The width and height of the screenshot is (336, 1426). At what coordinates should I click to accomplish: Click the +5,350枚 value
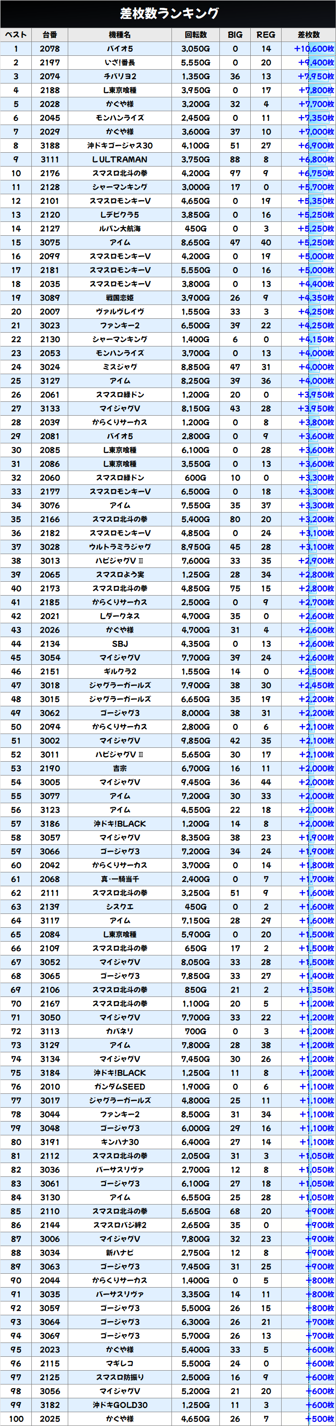click(316, 201)
